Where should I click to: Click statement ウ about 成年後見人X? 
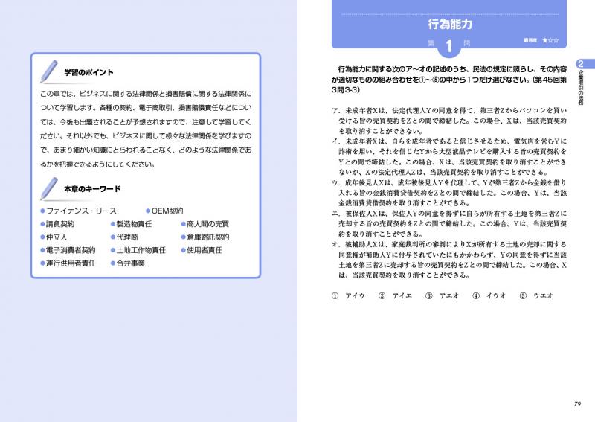pos(449,193)
